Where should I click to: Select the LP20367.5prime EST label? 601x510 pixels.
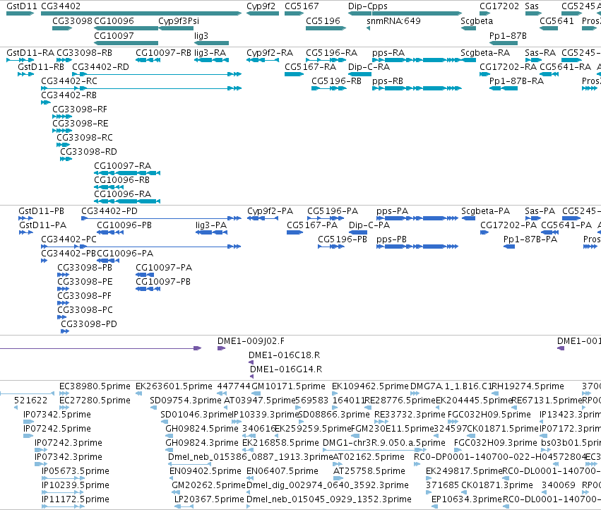click(209, 499)
